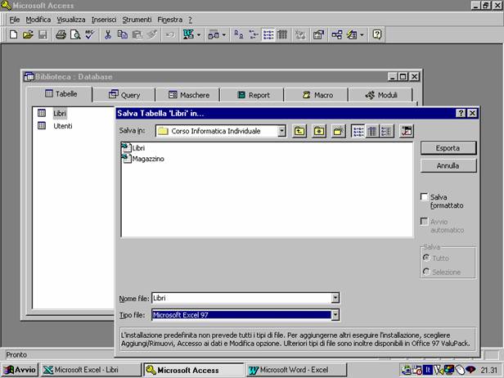This screenshot has width=504, height=378.
Task: Click the Open Database folder icon
Action: pyautogui.click(x=29, y=34)
